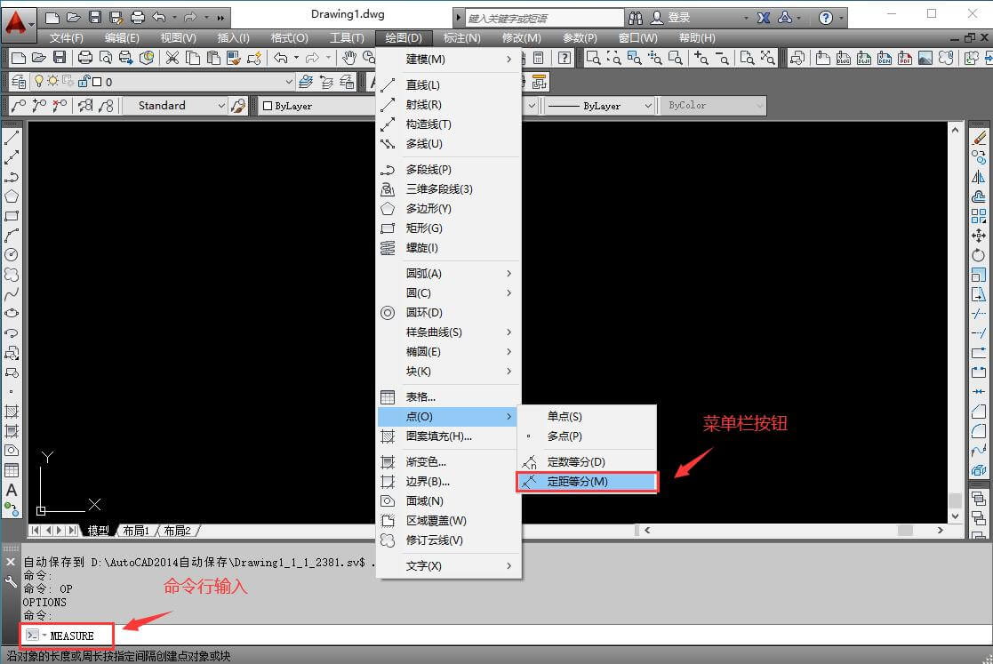Screen dimensions: 993x664
Task: Open the 修改(M) menu
Action: 521,38
